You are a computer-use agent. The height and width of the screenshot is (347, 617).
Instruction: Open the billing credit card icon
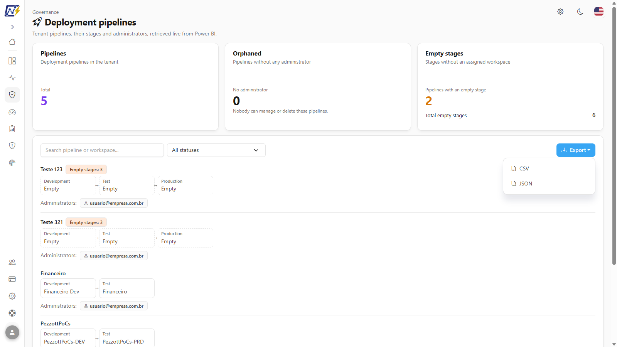pos(12,279)
